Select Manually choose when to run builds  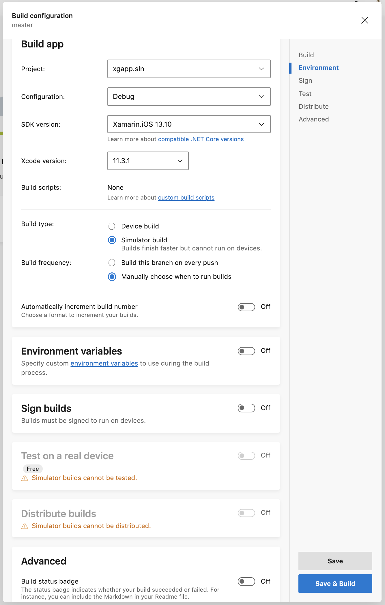pyautogui.click(x=112, y=277)
